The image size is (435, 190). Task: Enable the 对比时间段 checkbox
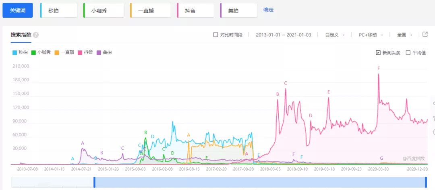[215, 35]
